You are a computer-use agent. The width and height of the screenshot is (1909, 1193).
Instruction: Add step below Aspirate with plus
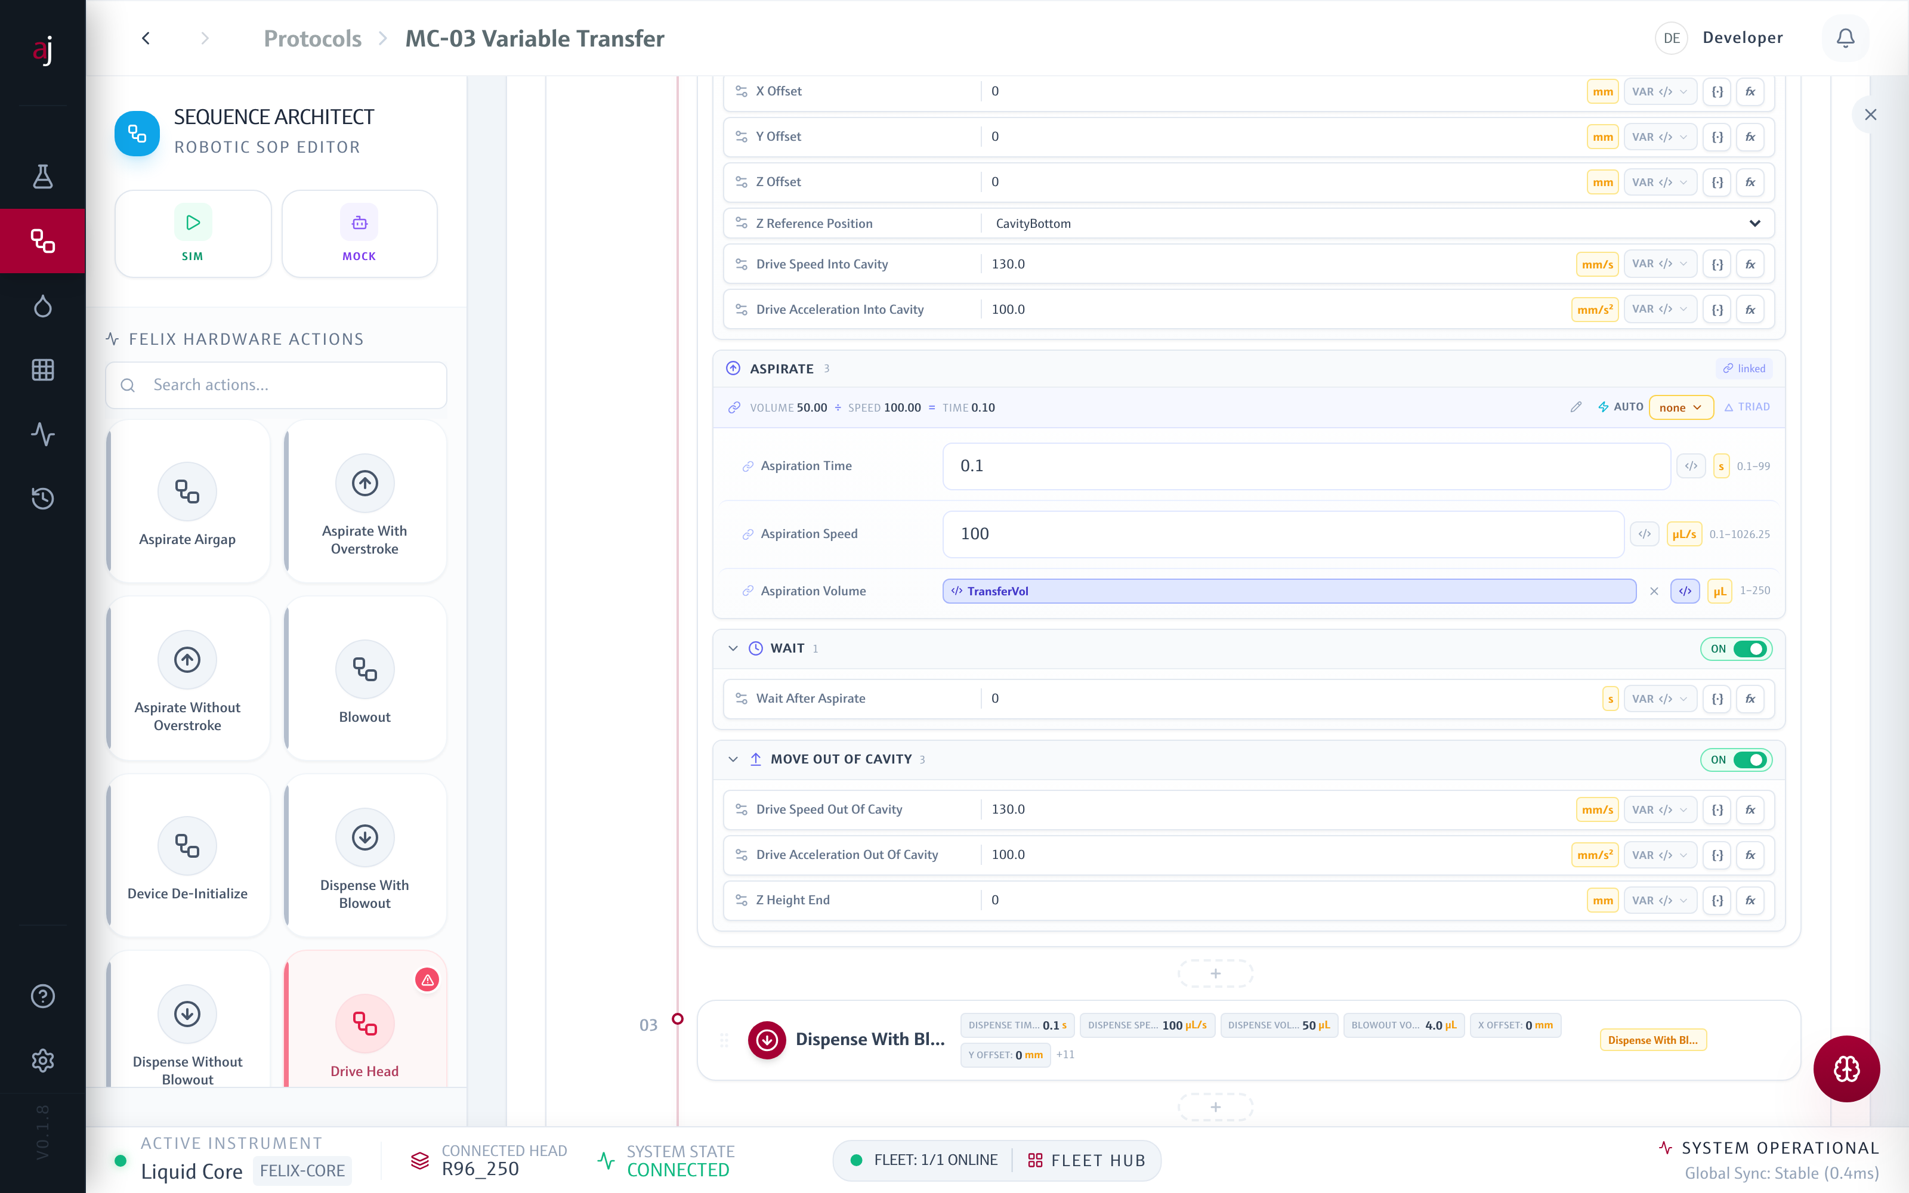click(x=1216, y=973)
